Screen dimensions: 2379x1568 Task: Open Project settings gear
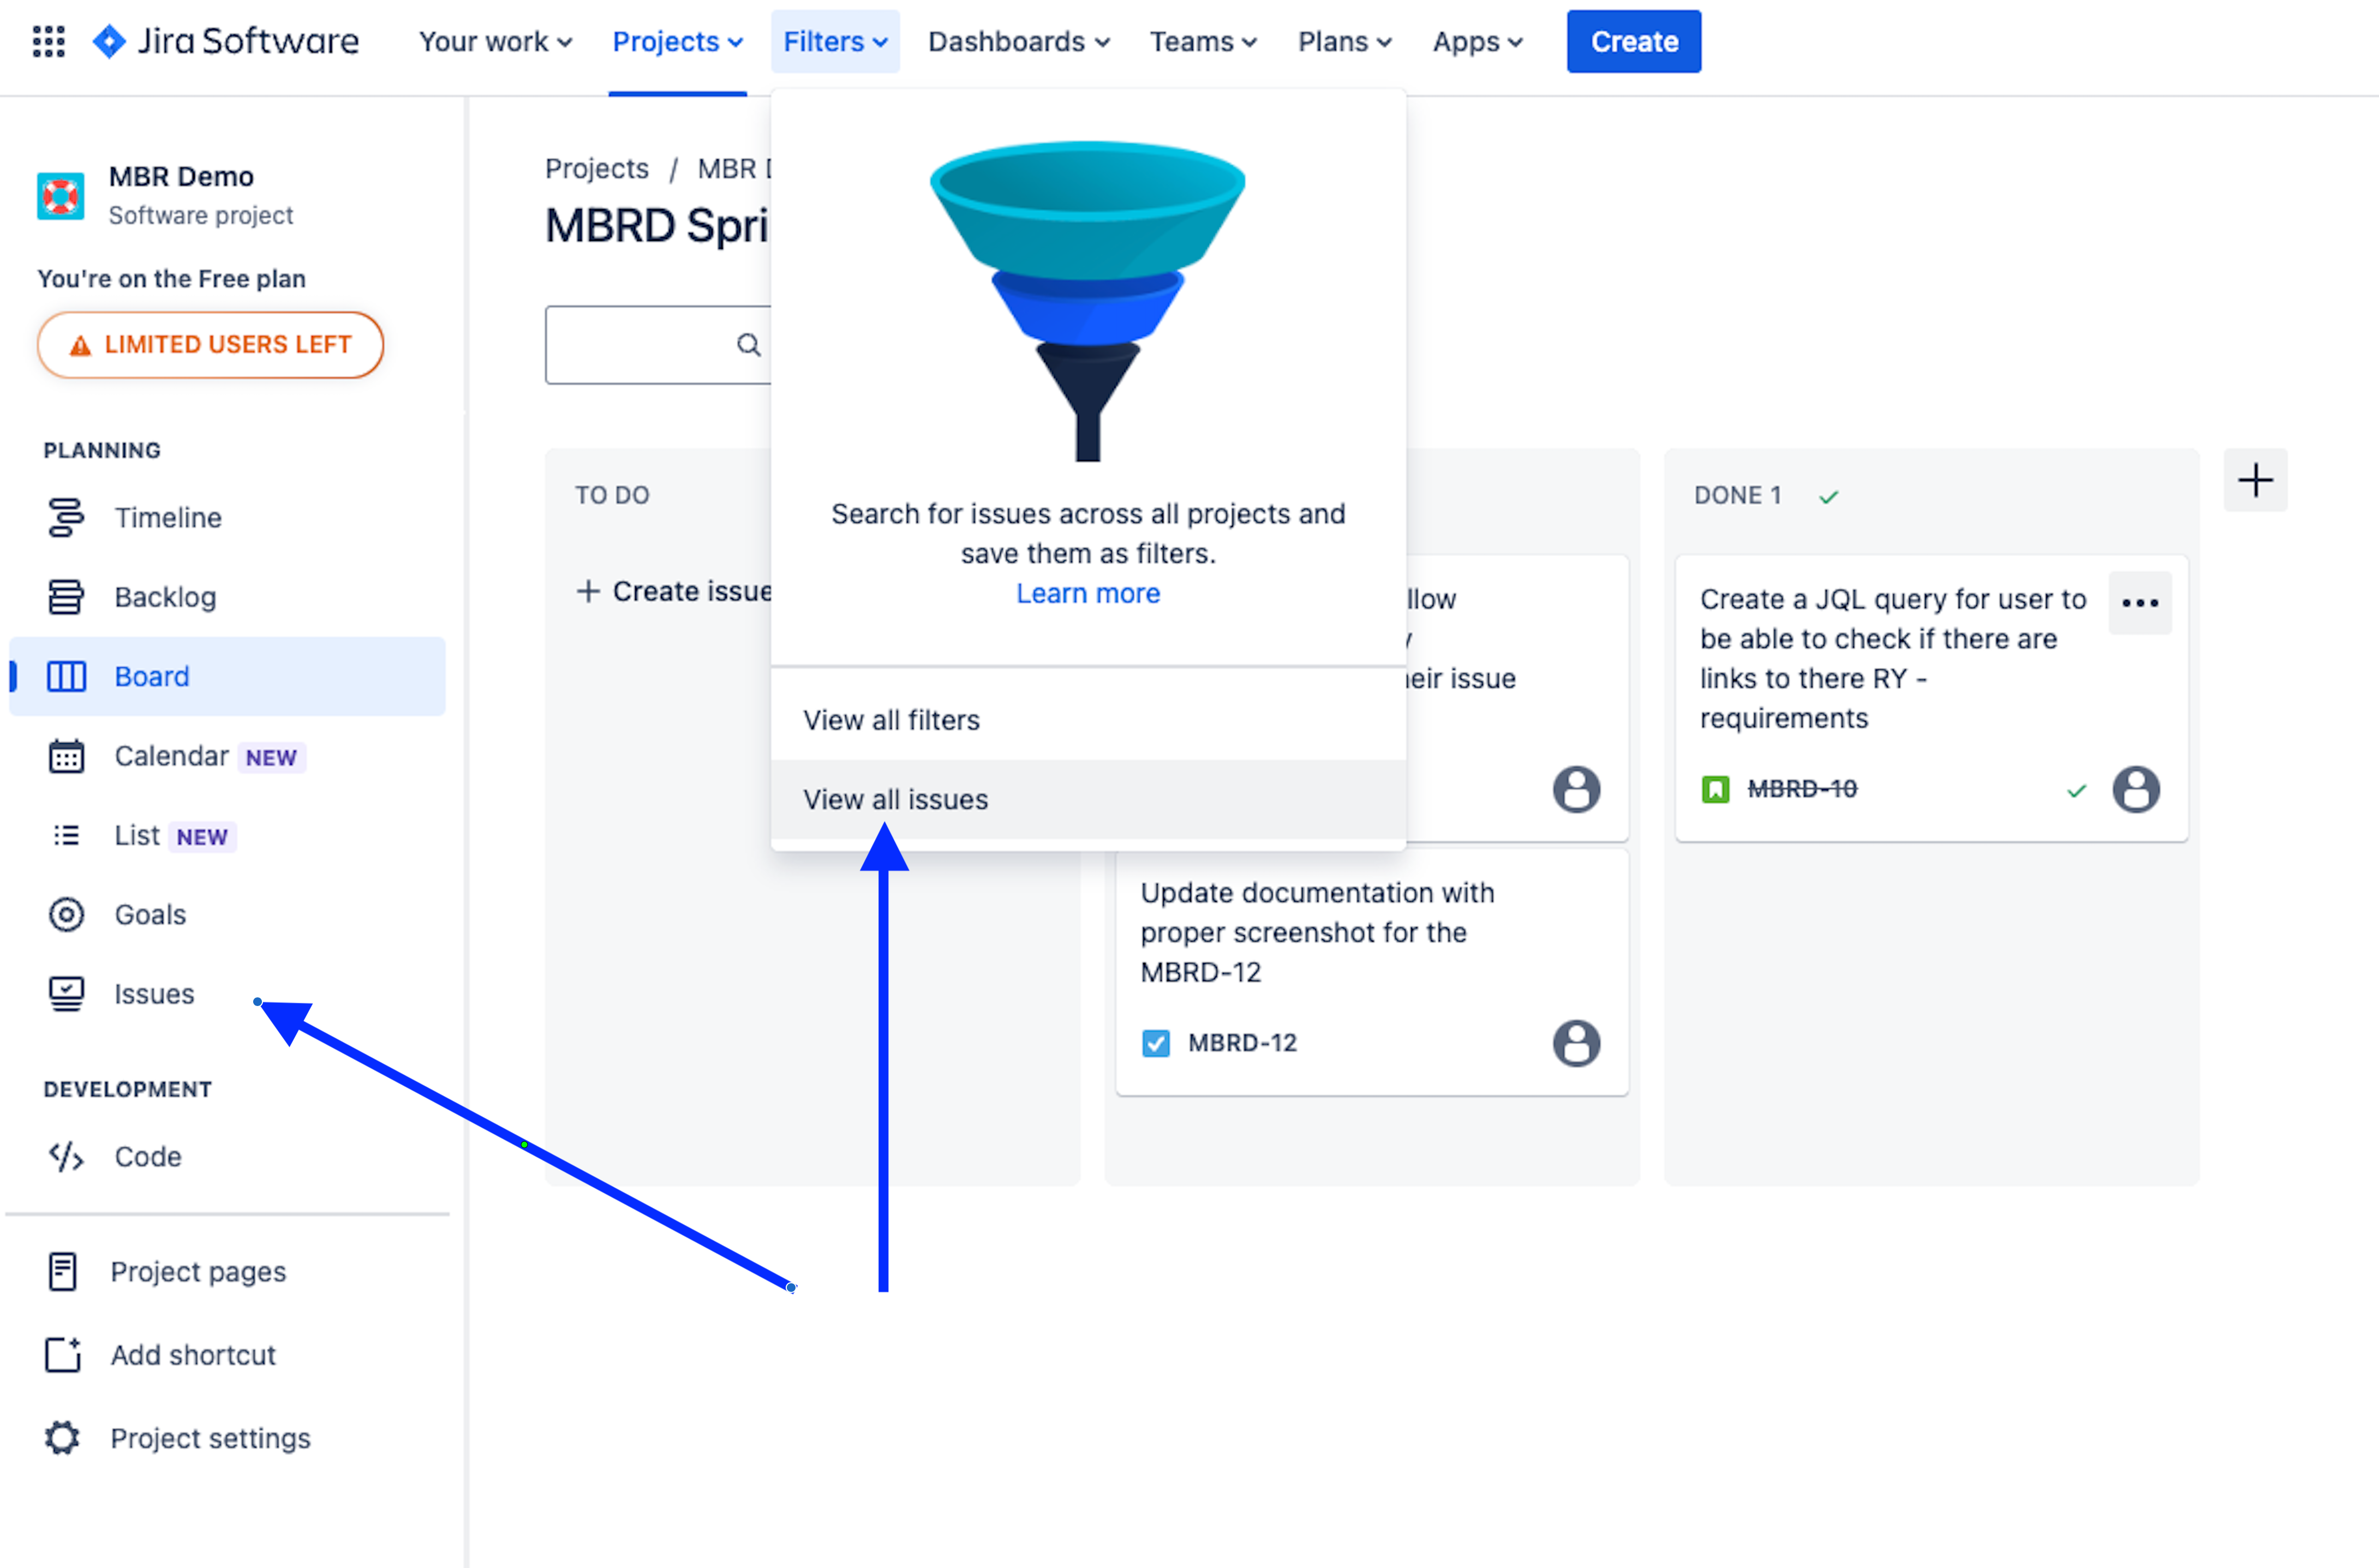tap(62, 1438)
